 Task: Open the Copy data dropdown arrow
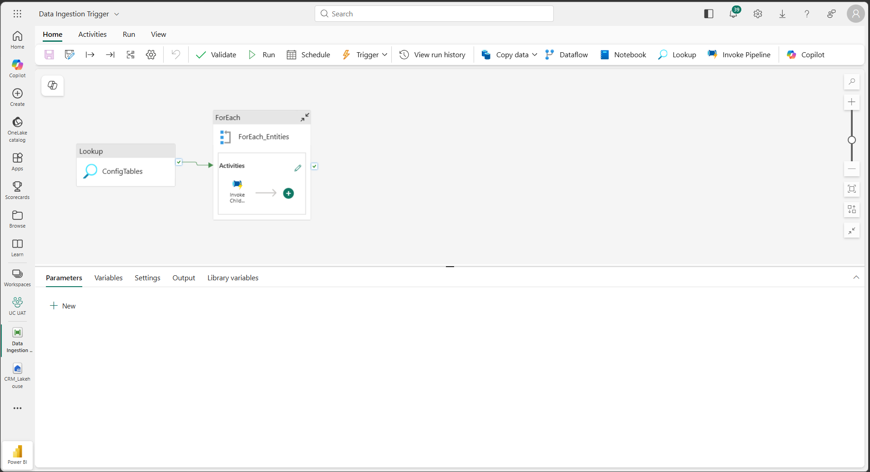pos(535,55)
